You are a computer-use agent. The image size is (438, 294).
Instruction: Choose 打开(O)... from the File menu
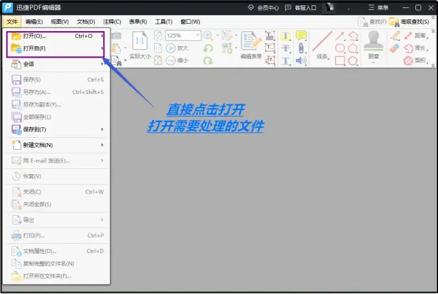[56, 36]
